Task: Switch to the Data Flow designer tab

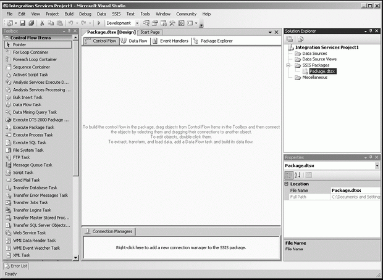Action: pos(135,41)
